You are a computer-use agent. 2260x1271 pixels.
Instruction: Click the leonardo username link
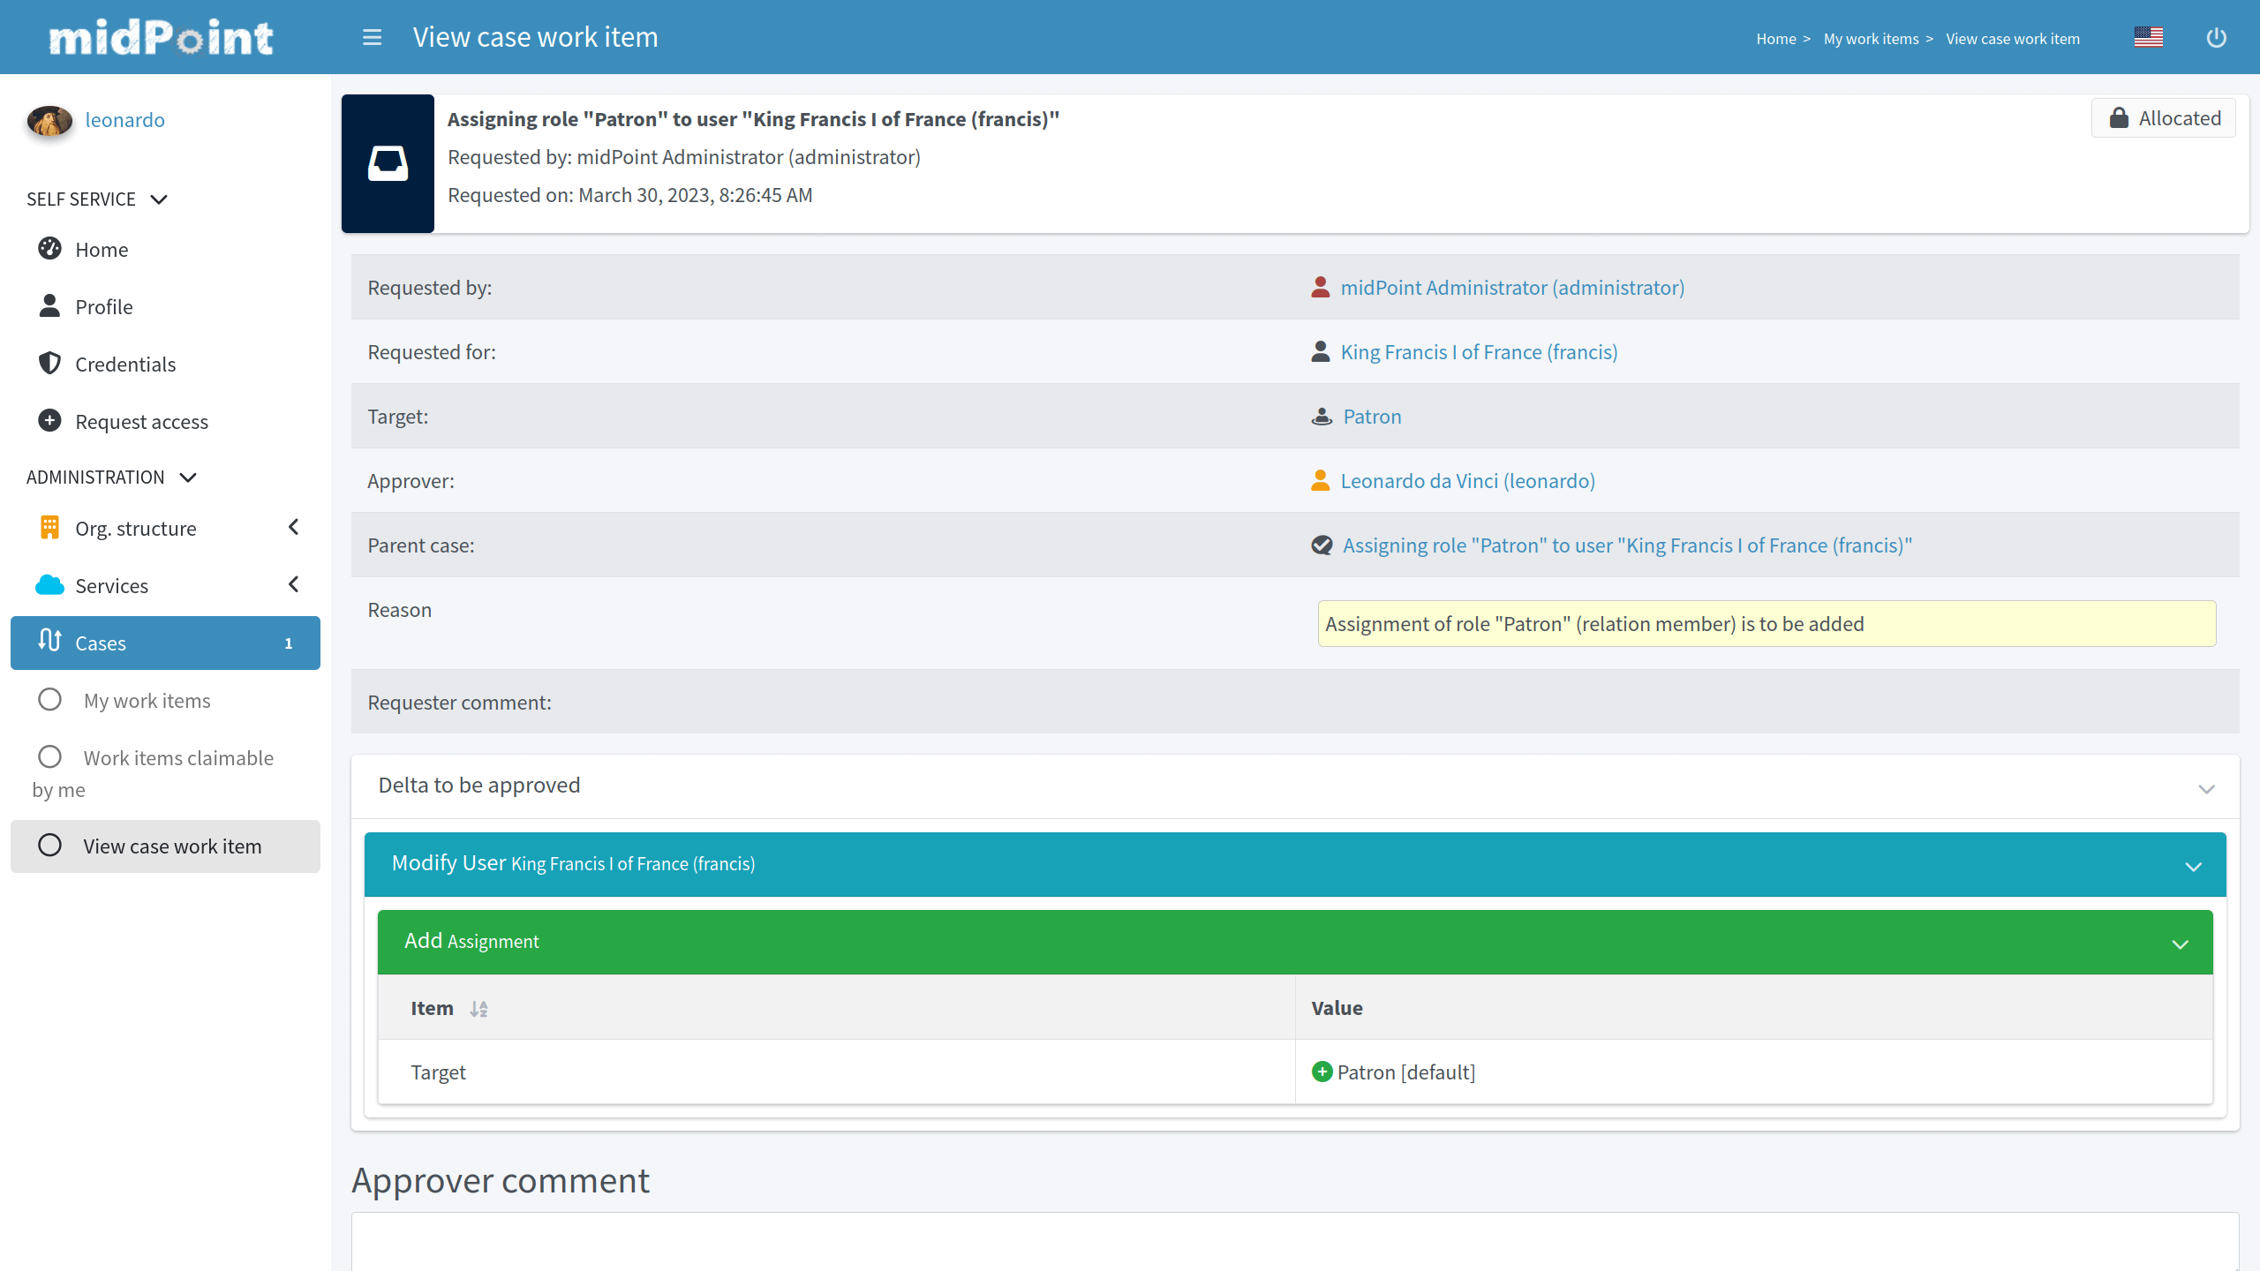pyautogui.click(x=124, y=120)
